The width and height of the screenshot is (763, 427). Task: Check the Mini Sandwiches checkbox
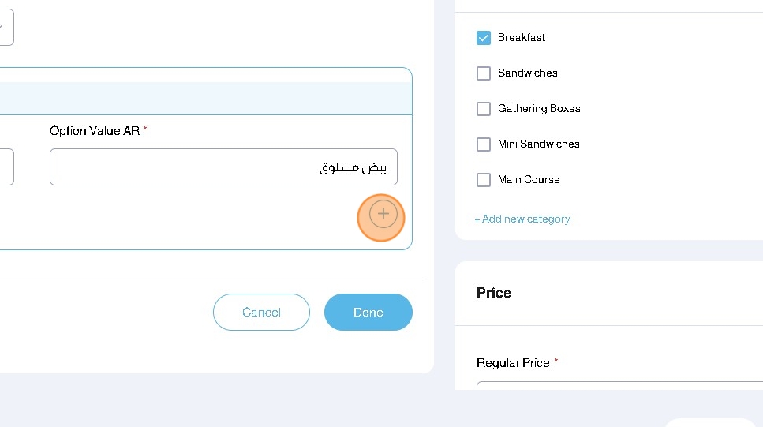[484, 144]
